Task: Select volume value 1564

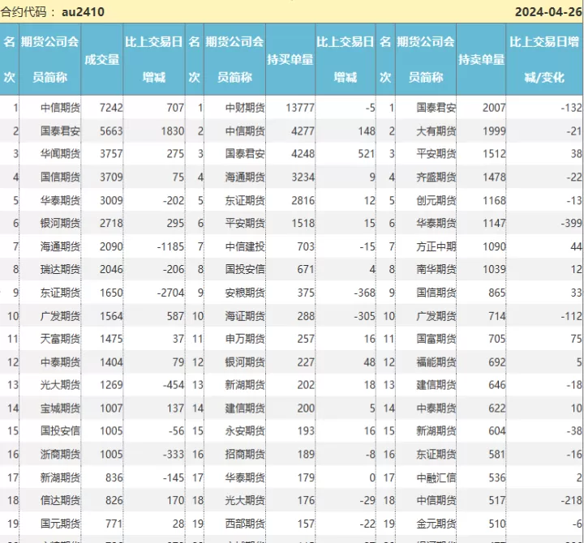Action: click(111, 316)
